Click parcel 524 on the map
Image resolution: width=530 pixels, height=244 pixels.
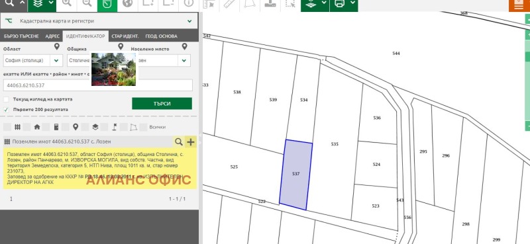pos(376,165)
